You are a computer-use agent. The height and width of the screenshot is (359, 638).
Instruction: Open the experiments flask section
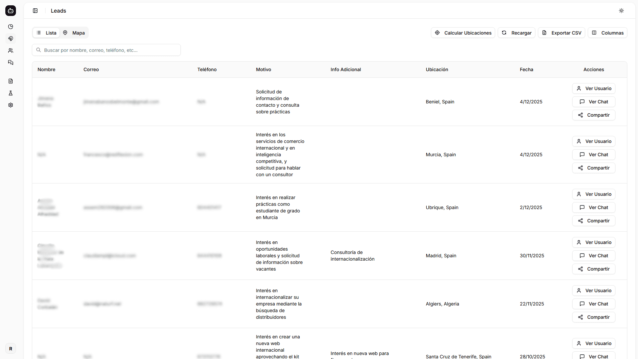click(x=11, y=93)
